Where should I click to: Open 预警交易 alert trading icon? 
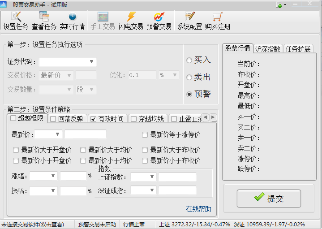coord(159,21)
